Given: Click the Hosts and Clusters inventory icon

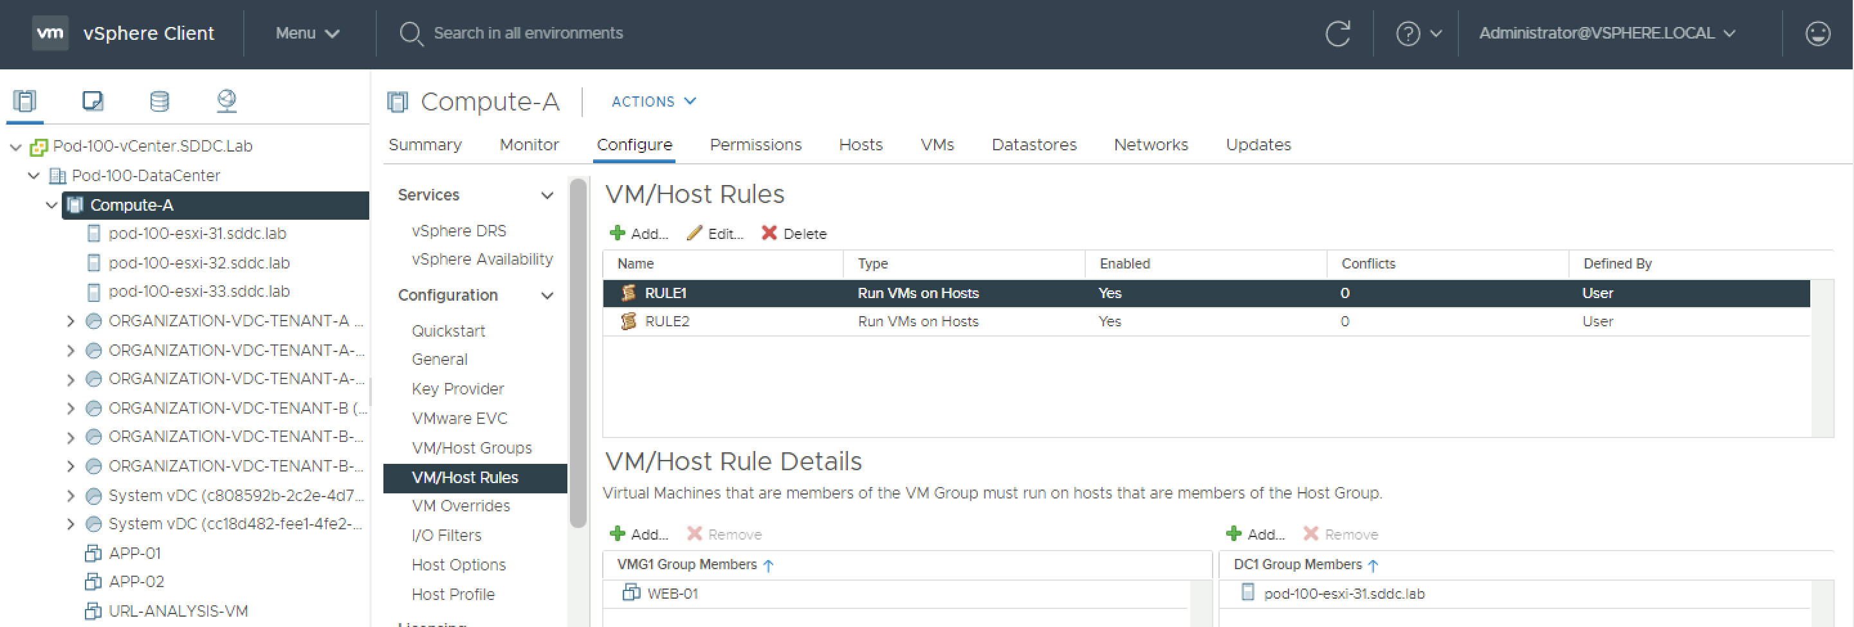Looking at the screenshot, I should click(24, 101).
